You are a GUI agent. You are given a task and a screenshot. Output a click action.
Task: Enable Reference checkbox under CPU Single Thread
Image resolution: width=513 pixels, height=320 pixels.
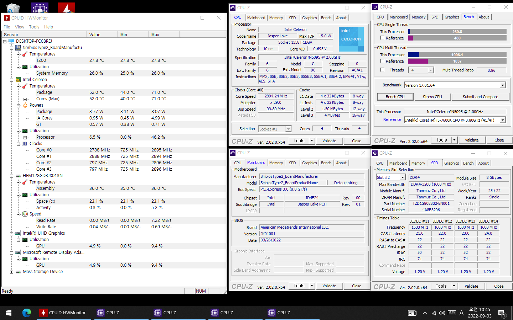coord(382,38)
